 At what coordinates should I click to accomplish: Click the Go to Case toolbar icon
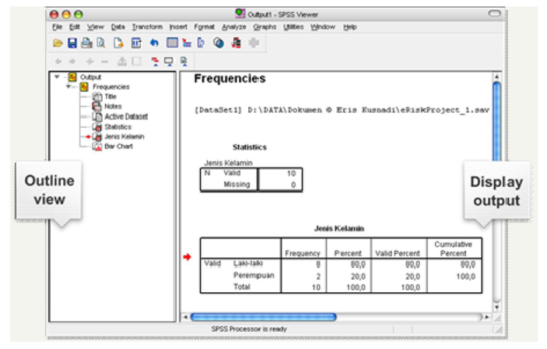187,43
